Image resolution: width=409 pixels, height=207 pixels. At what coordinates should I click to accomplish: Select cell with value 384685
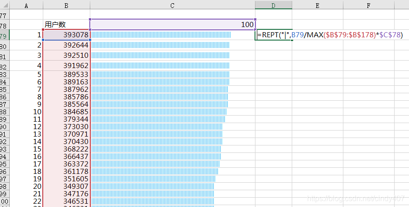(x=67, y=112)
